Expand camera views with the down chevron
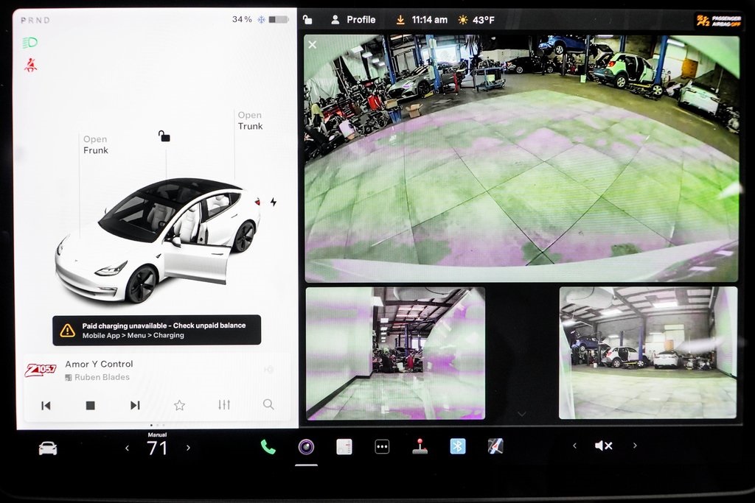Image resolution: width=755 pixels, height=503 pixels. (x=522, y=415)
